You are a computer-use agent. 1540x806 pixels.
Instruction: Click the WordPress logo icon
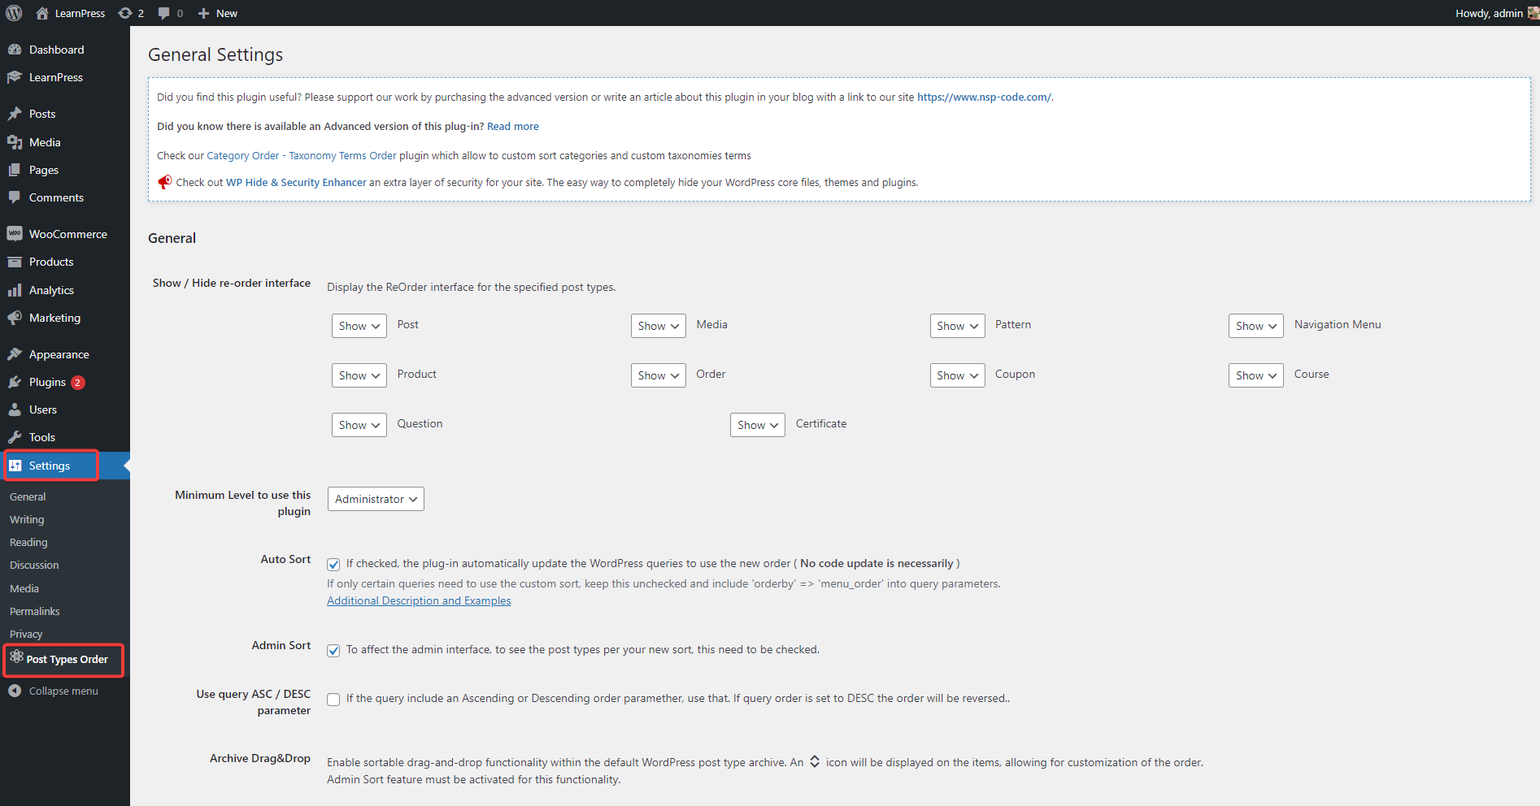(14, 13)
